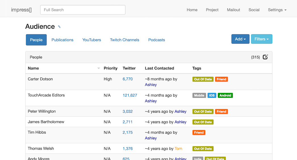This screenshot has width=297, height=160.
Task: Open the Settings dropdown menu
Action: [277, 10]
